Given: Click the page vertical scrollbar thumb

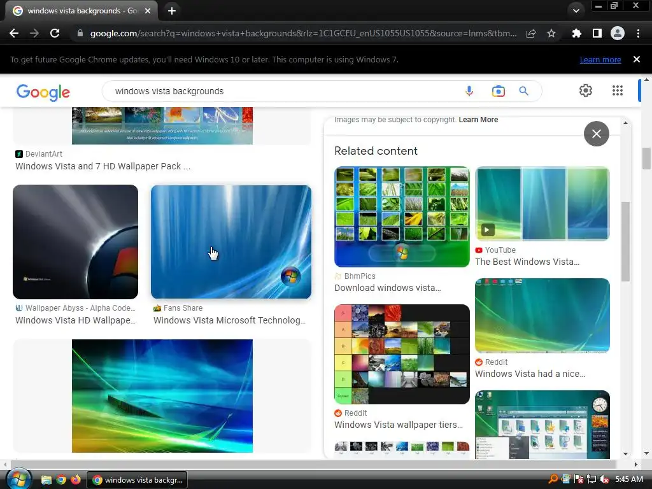Looking at the screenshot, I should (646, 159).
